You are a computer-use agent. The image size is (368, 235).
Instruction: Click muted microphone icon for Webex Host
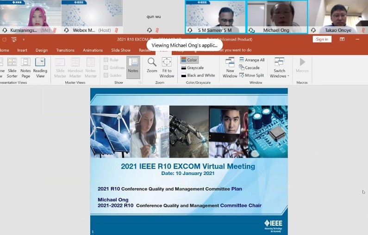point(116,30)
